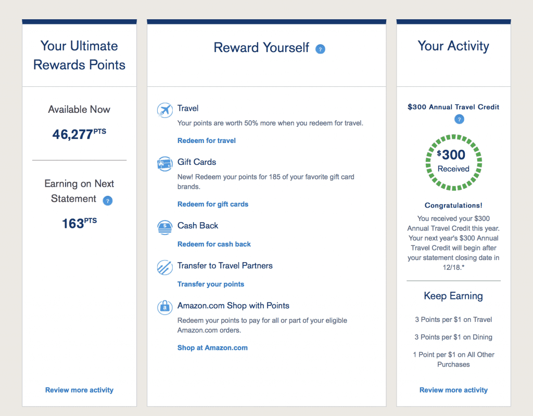Viewport: 533px width, 416px height.
Task: Click the Amazon shopping bag icon
Action: click(x=164, y=307)
